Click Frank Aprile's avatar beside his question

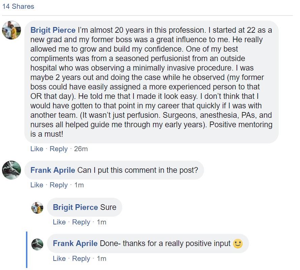point(11,170)
